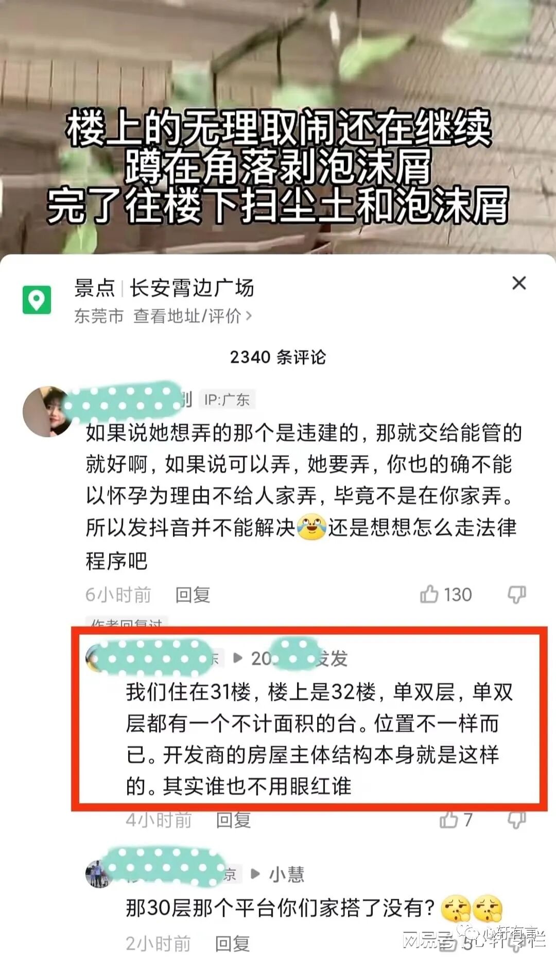Tap the video preview above comments
This screenshot has height=957, width=556.
(x=278, y=126)
